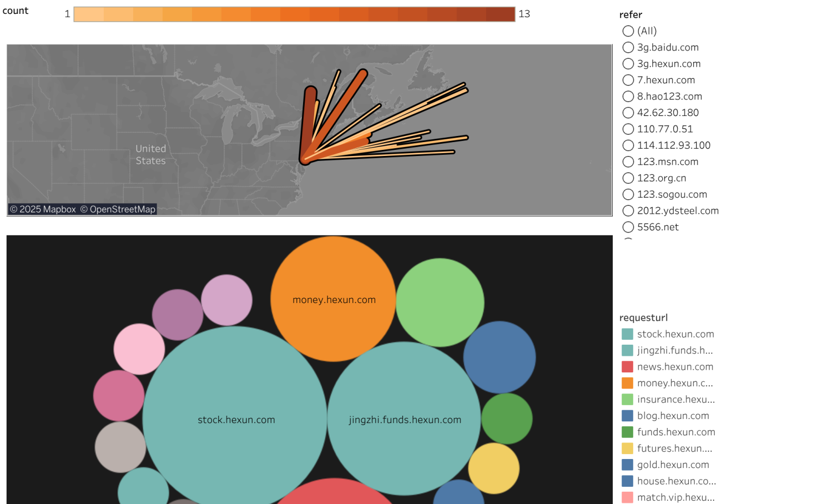Screen dimensions: 817x504
Task: Click the gold.hexun.com legend label text
Action: click(x=673, y=465)
